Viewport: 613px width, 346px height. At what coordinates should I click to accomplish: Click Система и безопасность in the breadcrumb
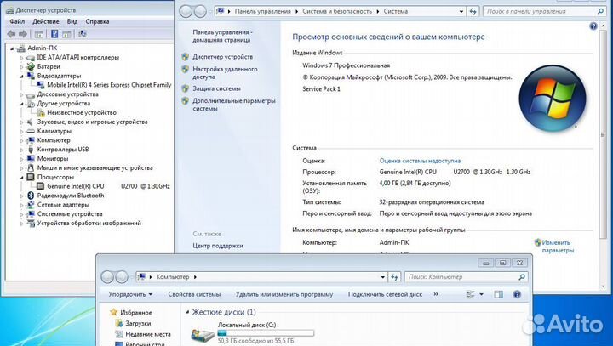tap(337, 11)
